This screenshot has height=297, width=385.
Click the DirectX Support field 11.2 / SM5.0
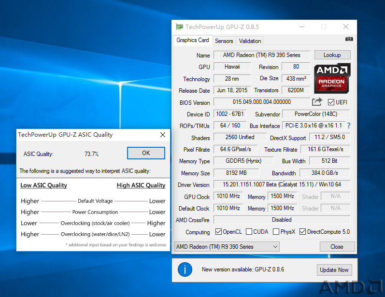(330, 137)
